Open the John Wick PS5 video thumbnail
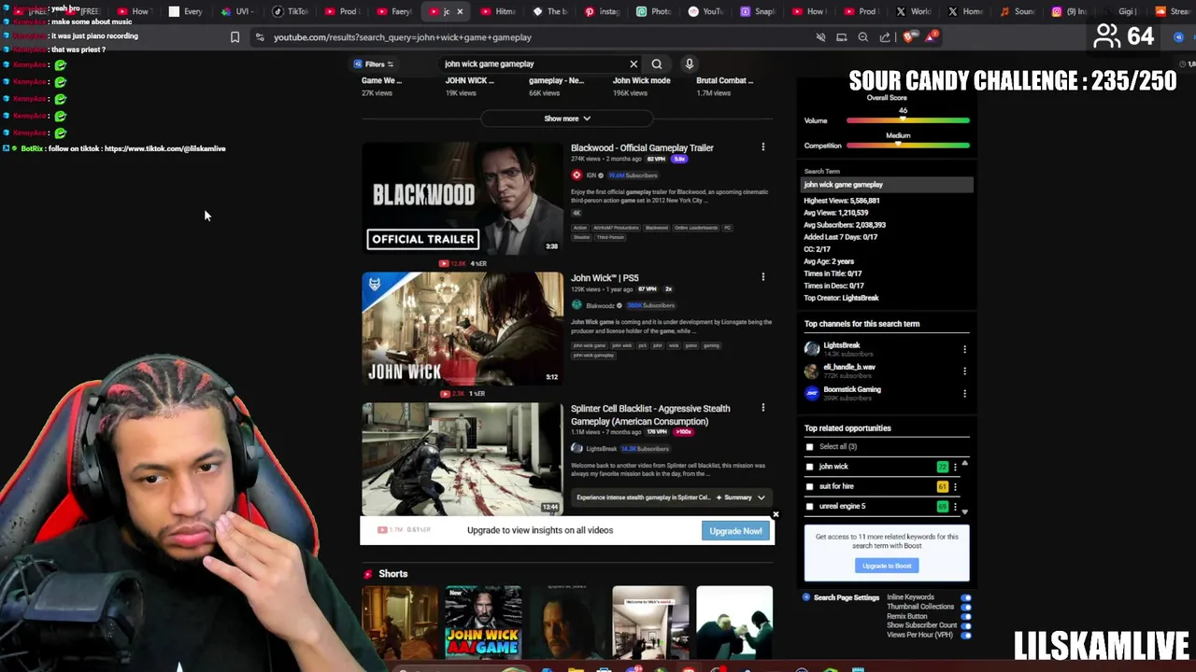Viewport: 1196px width, 672px height. (x=463, y=328)
